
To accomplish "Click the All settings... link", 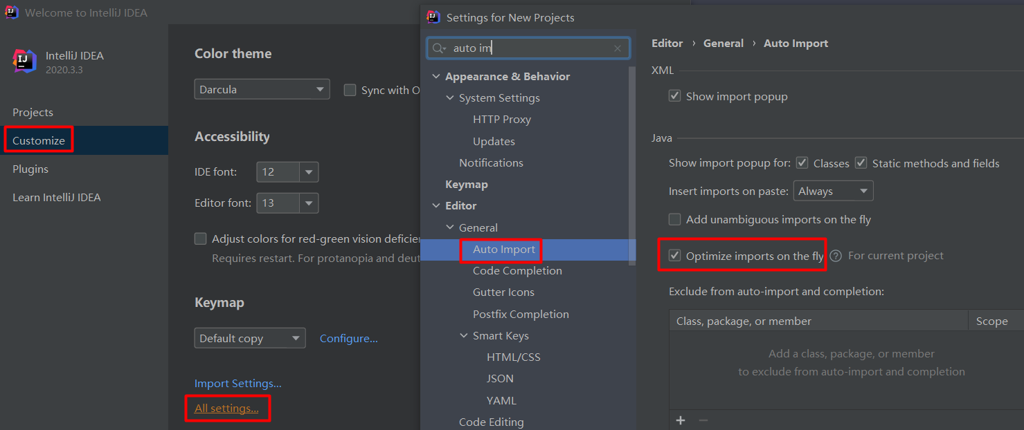I will click(226, 409).
